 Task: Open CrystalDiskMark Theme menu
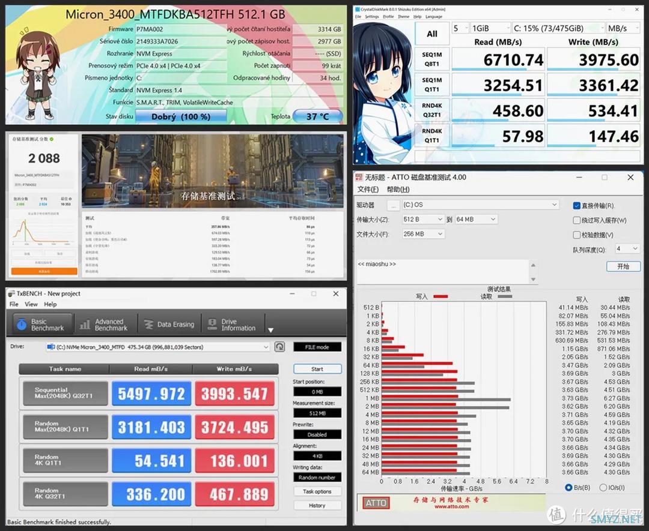point(404,17)
